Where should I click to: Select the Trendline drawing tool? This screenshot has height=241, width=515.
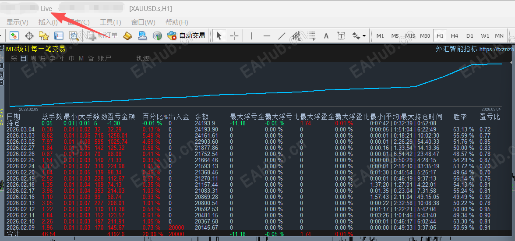tap(282, 35)
